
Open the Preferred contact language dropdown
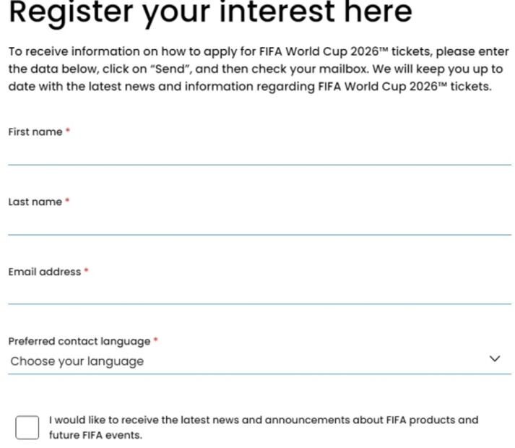(x=259, y=361)
